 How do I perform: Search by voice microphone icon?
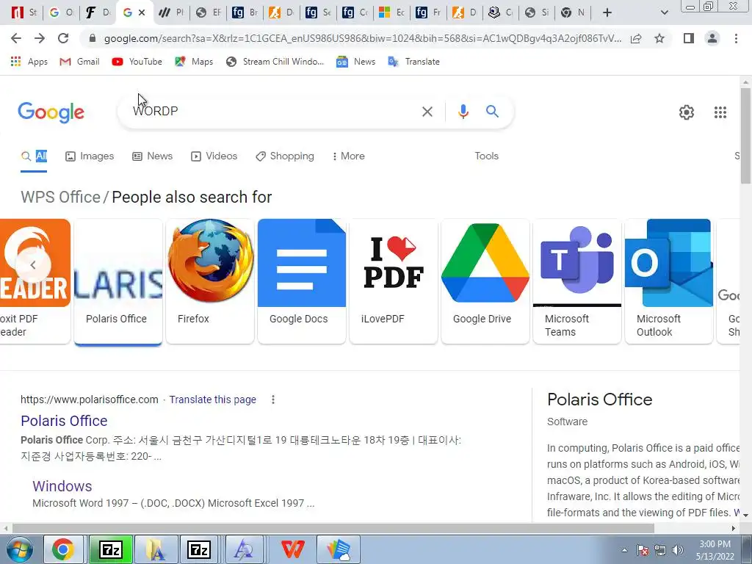pyautogui.click(x=463, y=112)
